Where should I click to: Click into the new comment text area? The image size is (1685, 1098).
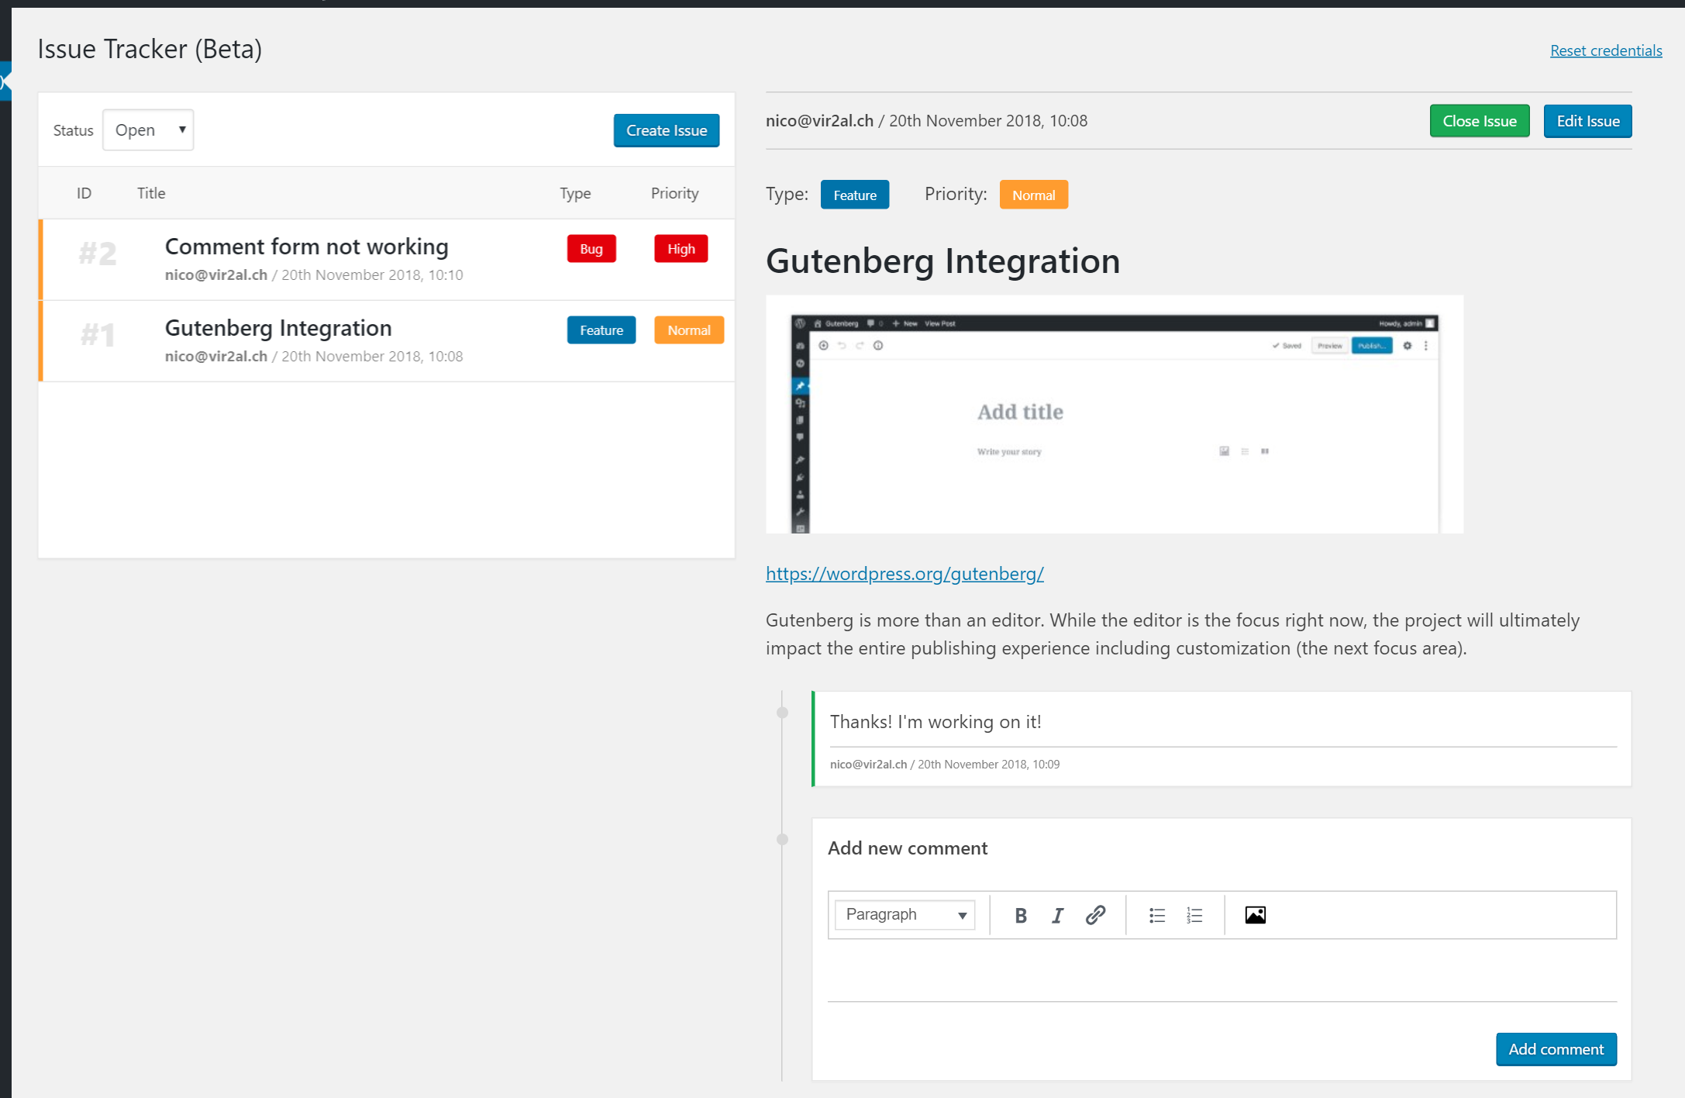(1222, 970)
